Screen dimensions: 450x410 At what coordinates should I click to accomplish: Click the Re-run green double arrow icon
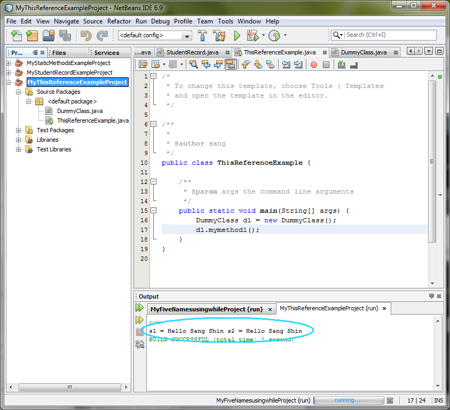139,308
